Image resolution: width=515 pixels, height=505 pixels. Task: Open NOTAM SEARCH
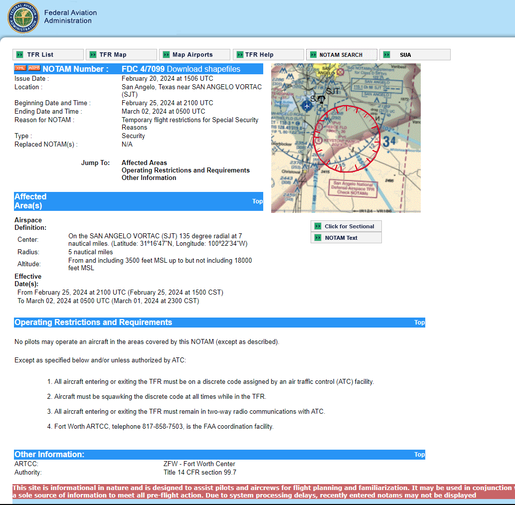coord(342,54)
